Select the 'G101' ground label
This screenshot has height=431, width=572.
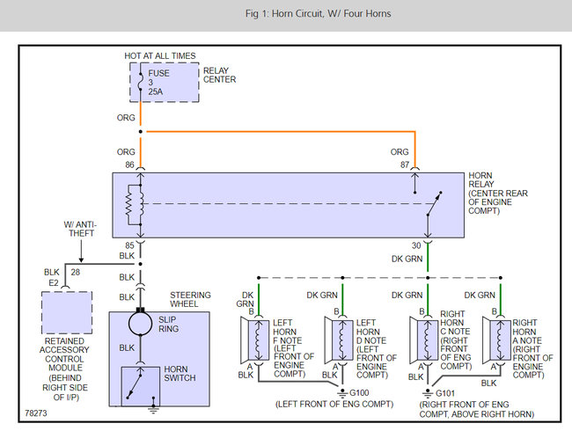pos(445,393)
